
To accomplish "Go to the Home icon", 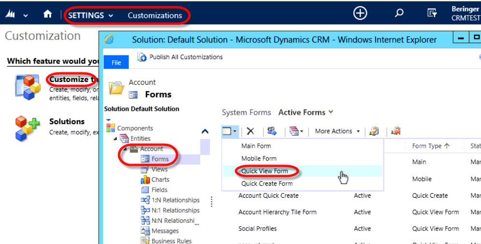I will (47, 14).
